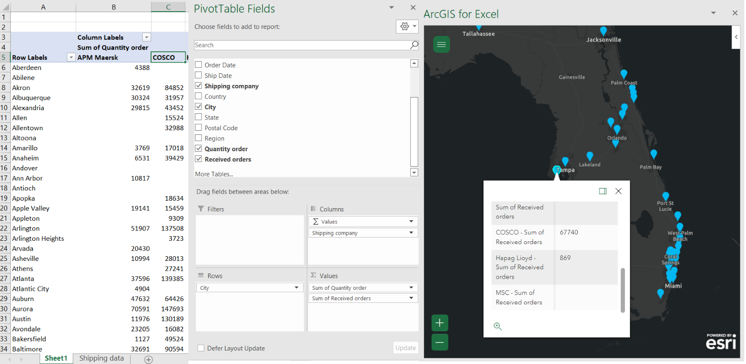Select the map pin above Lakeland

pyautogui.click(x=590, y=156)
